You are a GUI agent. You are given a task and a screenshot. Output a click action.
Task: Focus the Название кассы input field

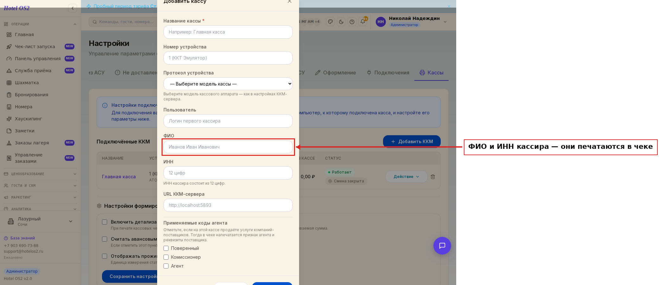pyautogui.click(x=228, y=32)
